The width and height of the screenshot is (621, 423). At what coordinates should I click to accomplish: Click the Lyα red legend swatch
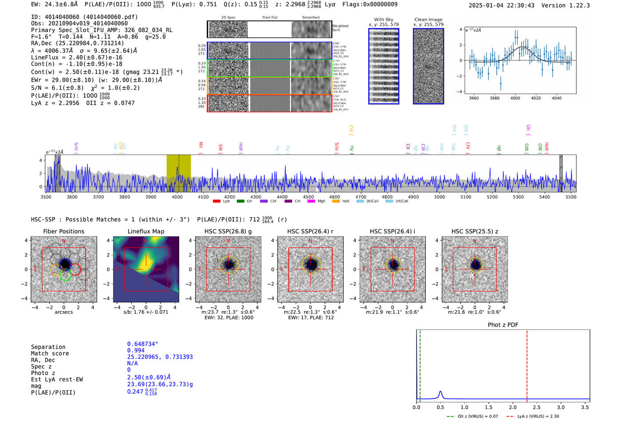pos(216,201)
